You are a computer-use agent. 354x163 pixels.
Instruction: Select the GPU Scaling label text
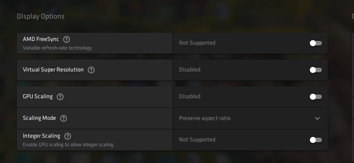pyautogui.click(x=38, y=96)
